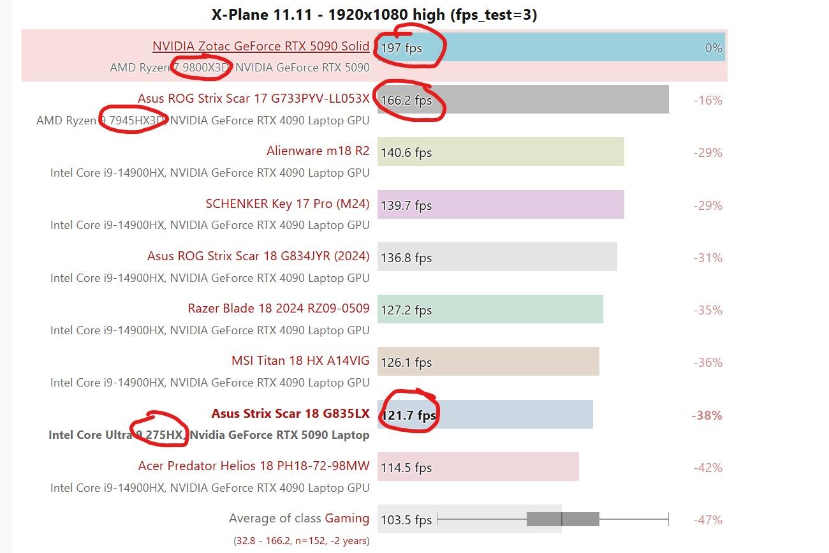Open the Asus Strix Scar 18 G835LX link
The height and width of the screenshot is (553, 829).
coord(291,413)
